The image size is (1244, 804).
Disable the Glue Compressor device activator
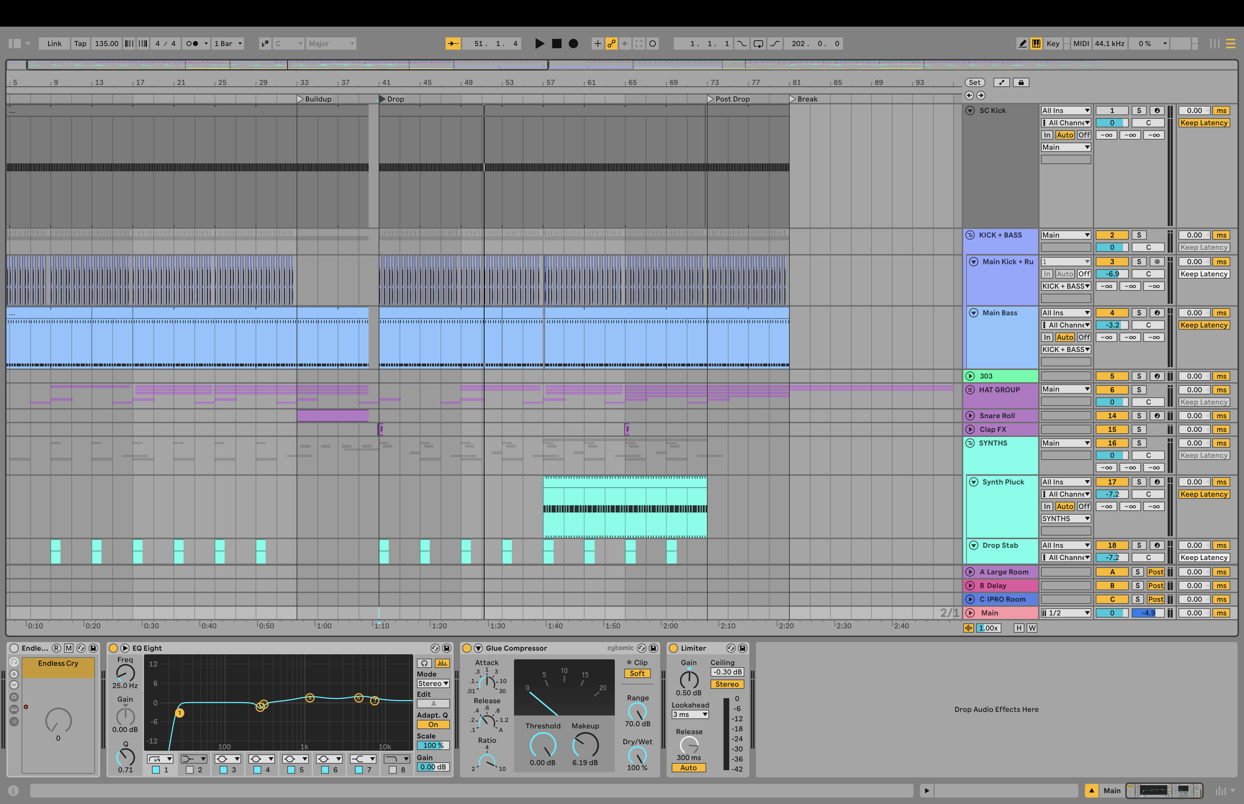tap(467, 648)
